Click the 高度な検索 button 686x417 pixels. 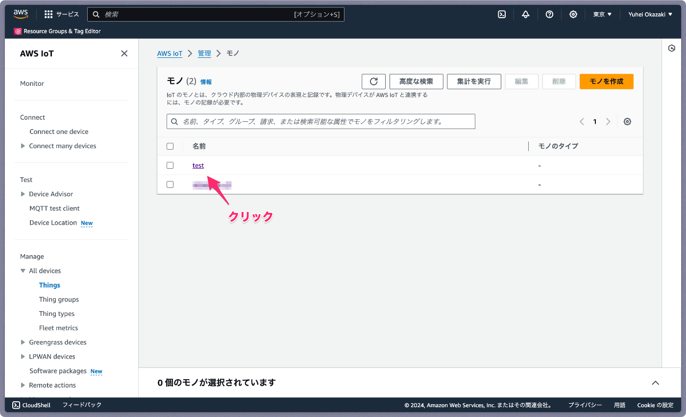pyautogui.click(x=416, y=81)
